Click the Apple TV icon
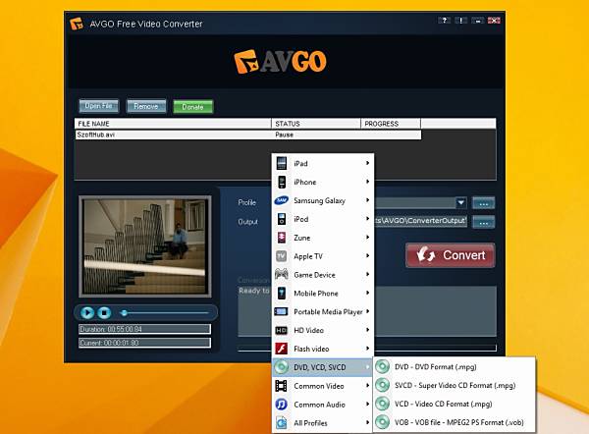 [x=282, y=256]
